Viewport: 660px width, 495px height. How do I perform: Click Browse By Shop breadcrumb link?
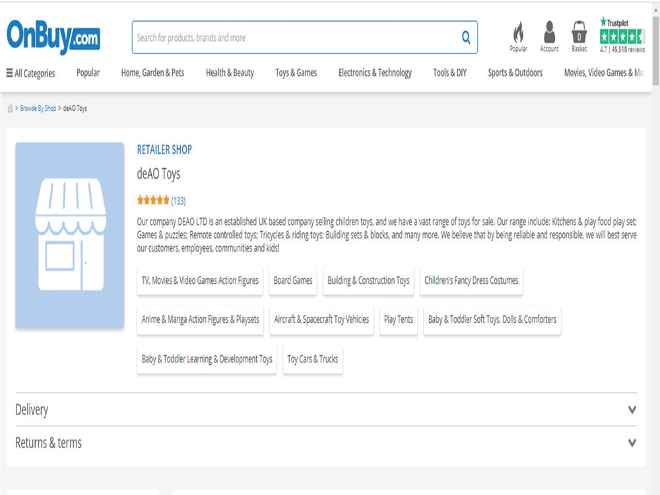coord(38,109)
